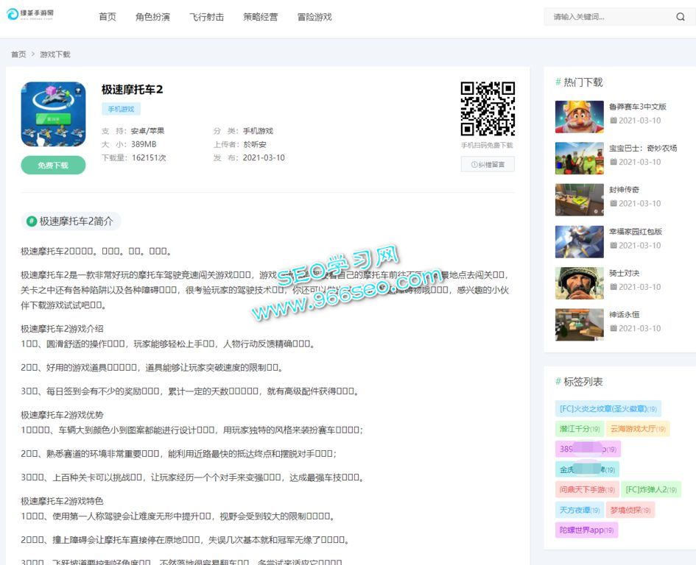Click the 手机游戏 tag under the title
Screen dimensions: 696x565
(x=122, y=109)
